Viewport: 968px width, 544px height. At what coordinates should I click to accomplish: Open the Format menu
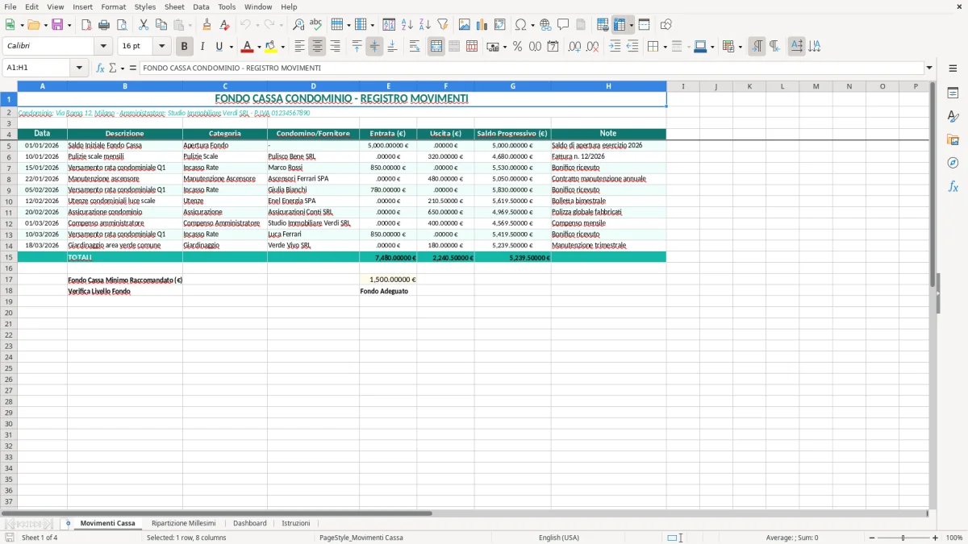coord(113,6)
